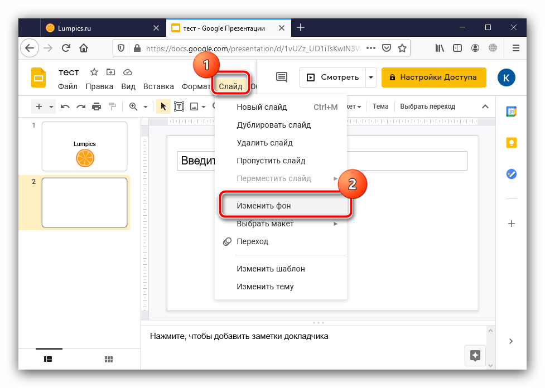Open Google Keep from the side panel
This screenshot has width=545, height=388.
510,143
